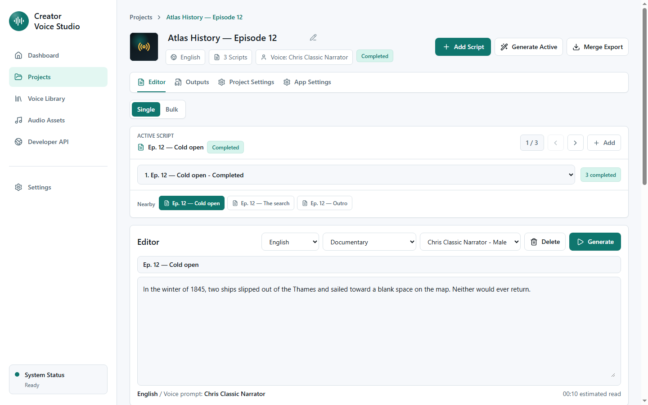The image size is (648, 405).
Task: Click the Projects breadcrumb link
Action: coord(141,17)
